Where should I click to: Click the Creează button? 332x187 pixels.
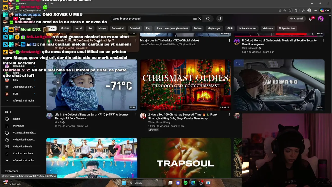point(296,19)
